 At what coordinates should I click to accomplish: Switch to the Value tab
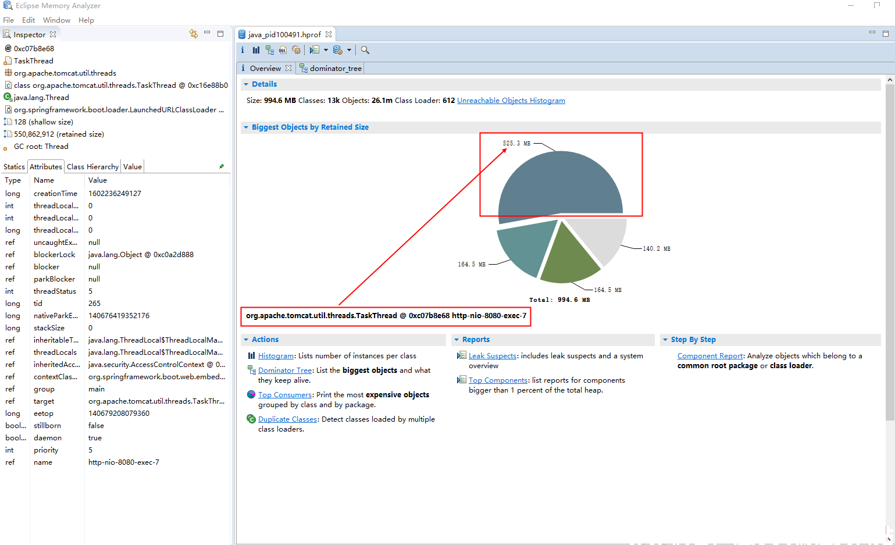click(133, 166)
